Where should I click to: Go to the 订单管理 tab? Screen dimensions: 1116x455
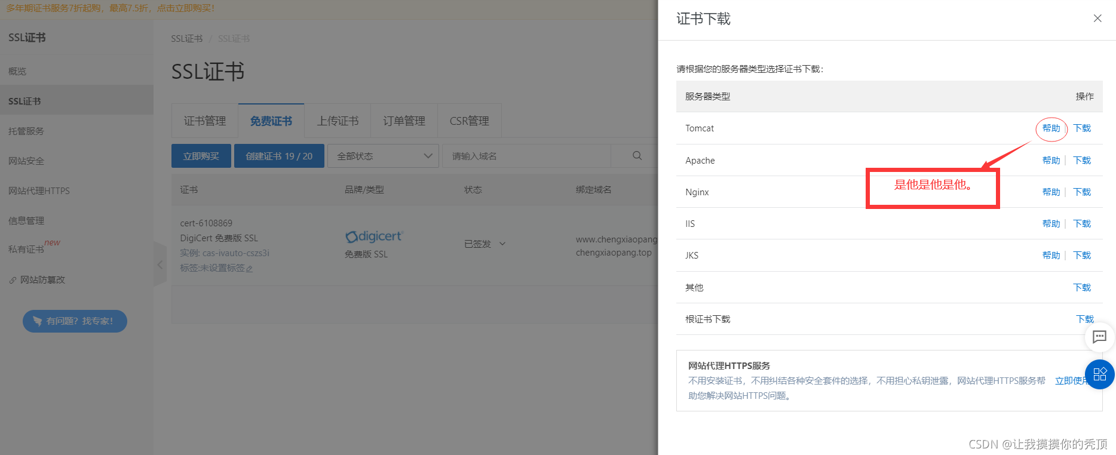coord(404,121)
